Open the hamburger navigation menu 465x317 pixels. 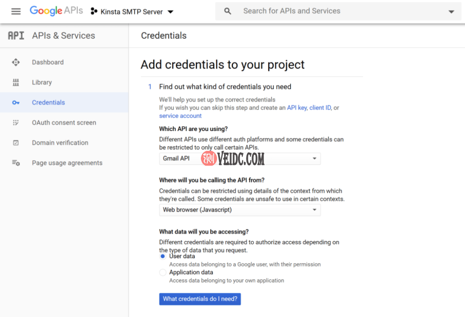[16, 11]
